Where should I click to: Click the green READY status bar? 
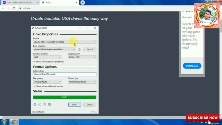[65, 97]
